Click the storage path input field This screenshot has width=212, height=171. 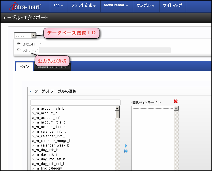coord(105,50)
